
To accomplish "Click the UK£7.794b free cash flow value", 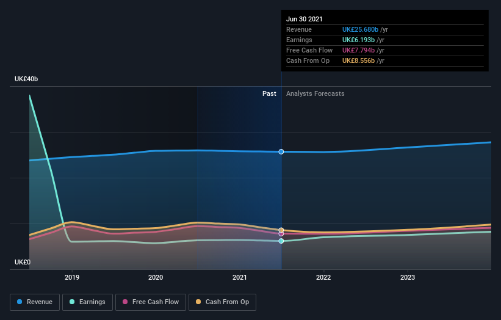I will pyautogui.click(x=358, y=51).
